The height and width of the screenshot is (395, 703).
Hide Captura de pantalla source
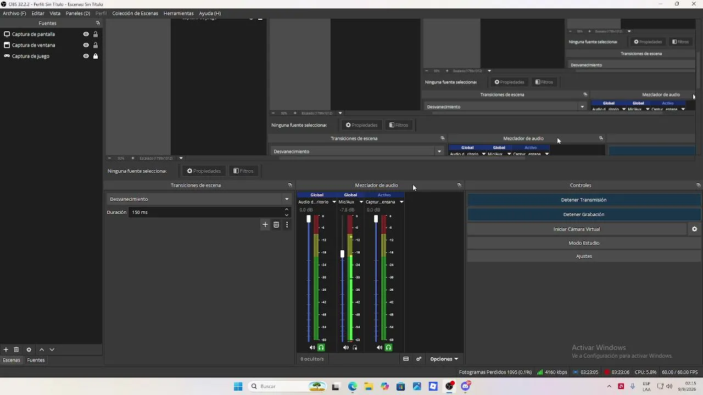tap(86, 34)
